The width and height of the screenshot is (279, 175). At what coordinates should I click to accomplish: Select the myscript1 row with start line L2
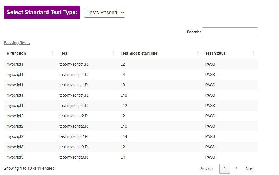[15, 64]
